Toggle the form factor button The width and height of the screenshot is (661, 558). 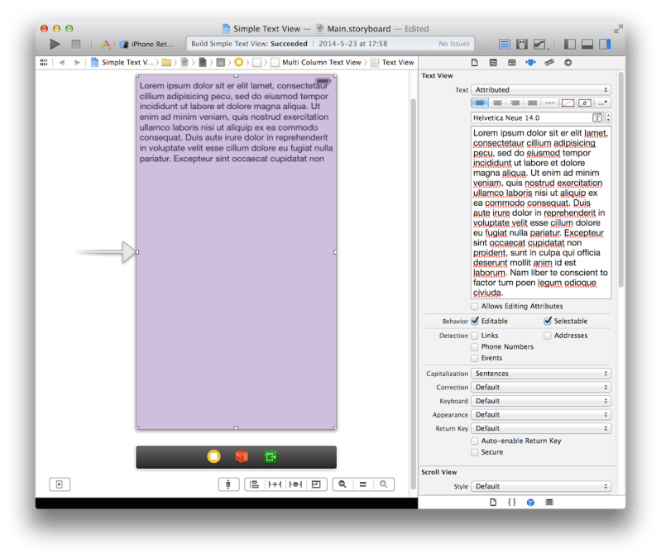[x=228, y=484]
